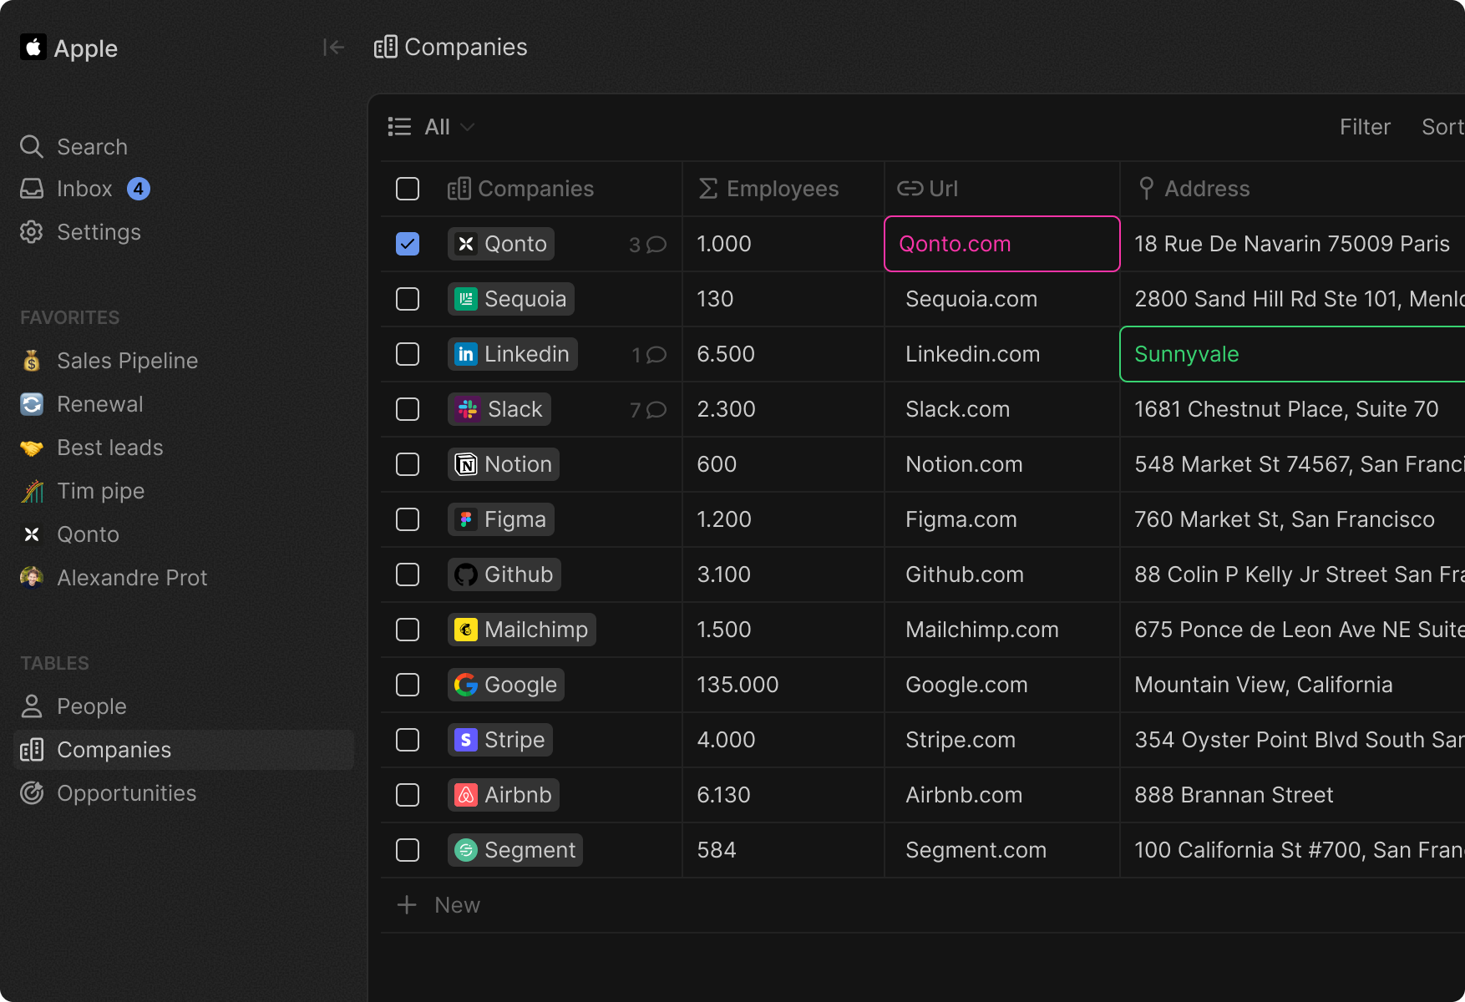Click the Qonto company logo icon
Viewport: 1465px width, 1002px height.
(x=465, y=244)
